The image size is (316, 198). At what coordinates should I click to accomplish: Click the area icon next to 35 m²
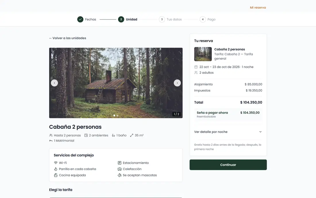(132, 136)
